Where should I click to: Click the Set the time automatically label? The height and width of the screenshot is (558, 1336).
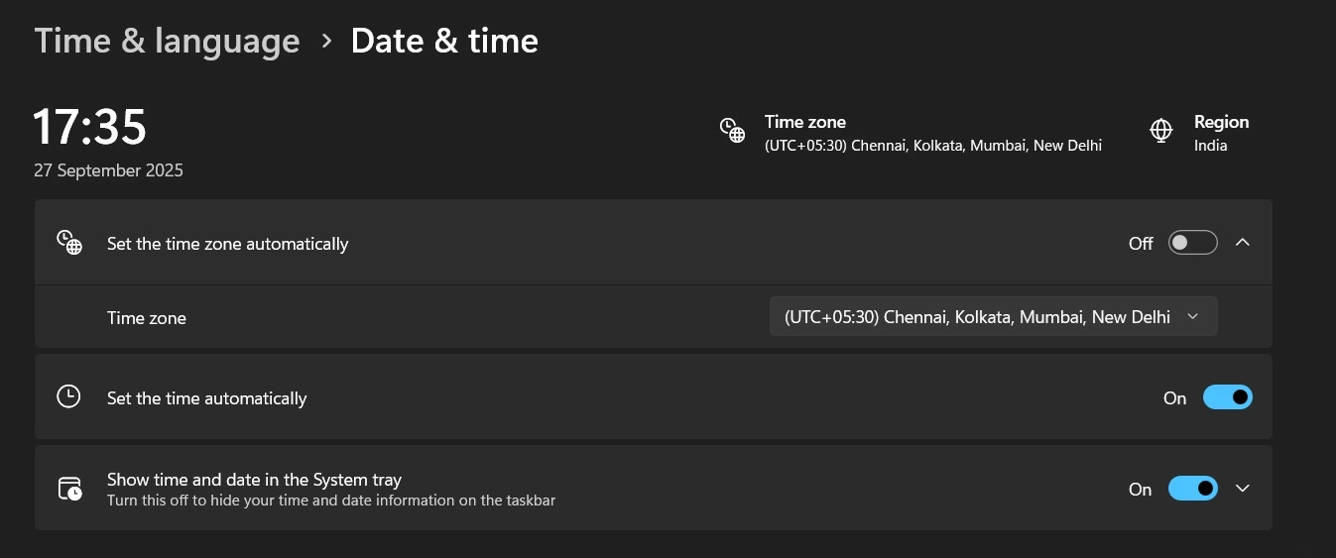tap(206, 398)
